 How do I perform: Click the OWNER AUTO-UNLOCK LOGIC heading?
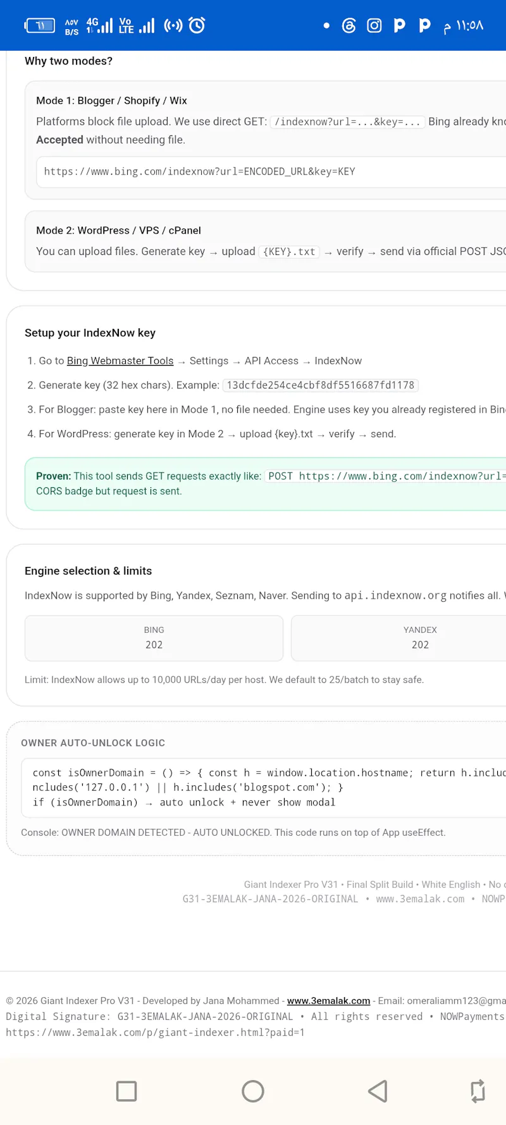(93, 743)
